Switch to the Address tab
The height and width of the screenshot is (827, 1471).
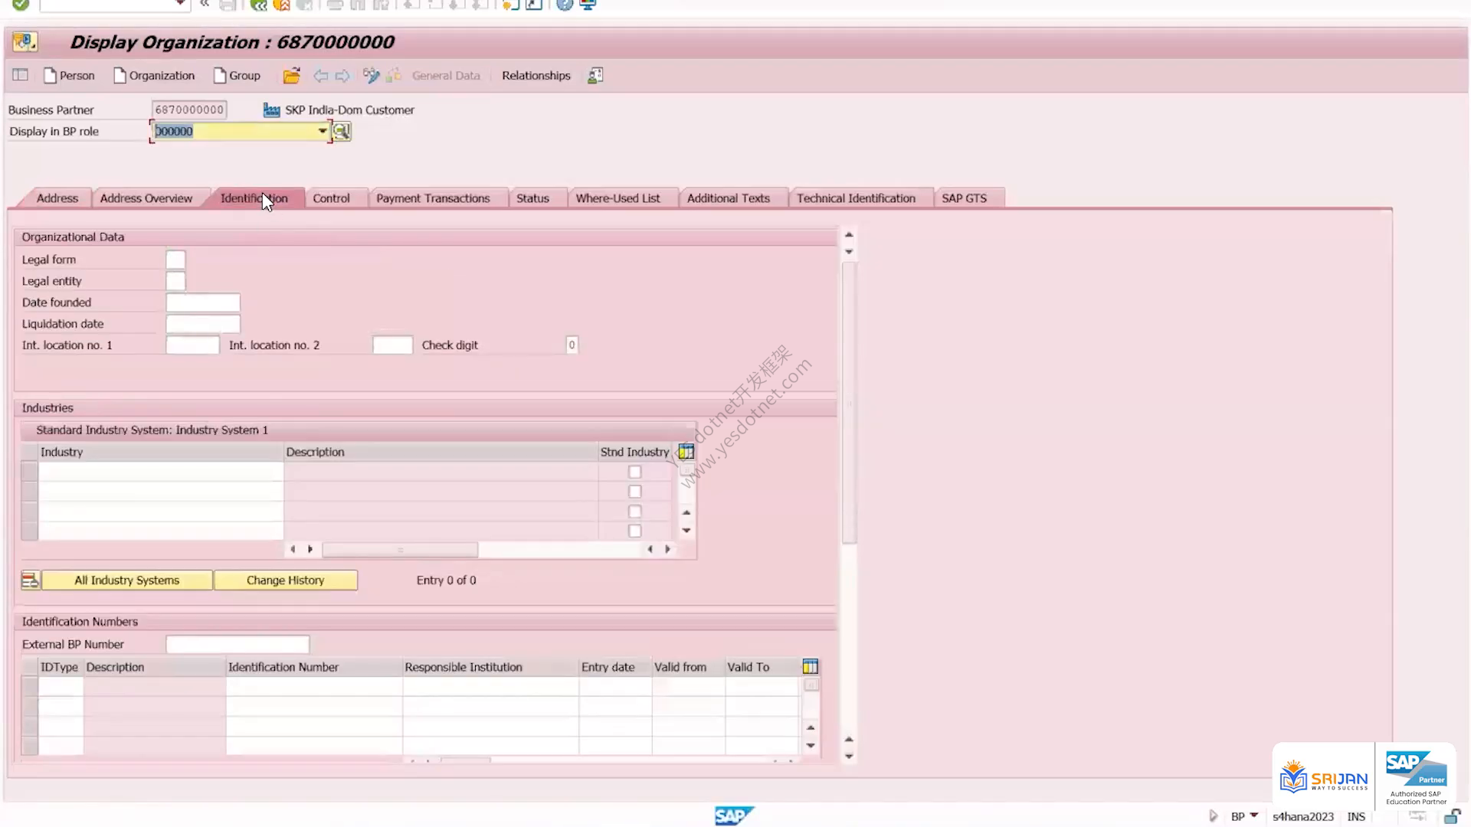click(x=57, y=198)
